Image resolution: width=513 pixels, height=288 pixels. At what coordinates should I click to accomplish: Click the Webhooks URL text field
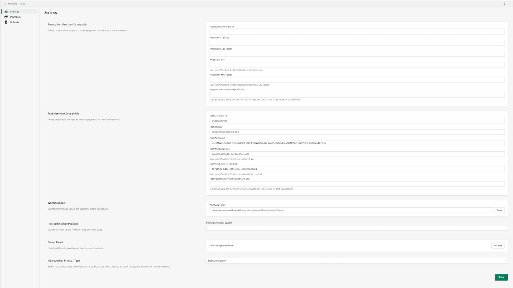(351, 210)
